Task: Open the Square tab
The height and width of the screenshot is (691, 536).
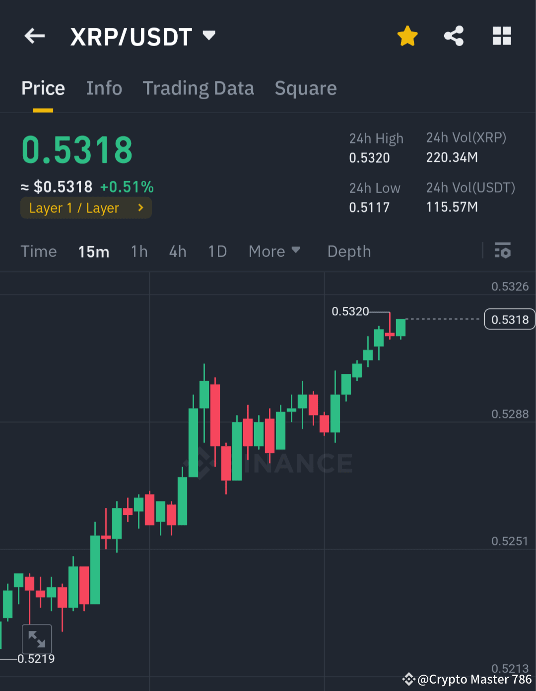Action: click(306, 88)
